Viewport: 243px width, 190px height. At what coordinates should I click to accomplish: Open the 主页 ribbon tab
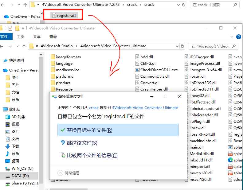pyautogui.click(x=21, y=37)
